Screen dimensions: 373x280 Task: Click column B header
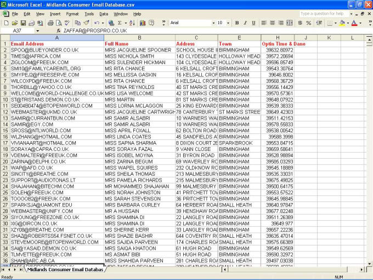coord(139,38)
